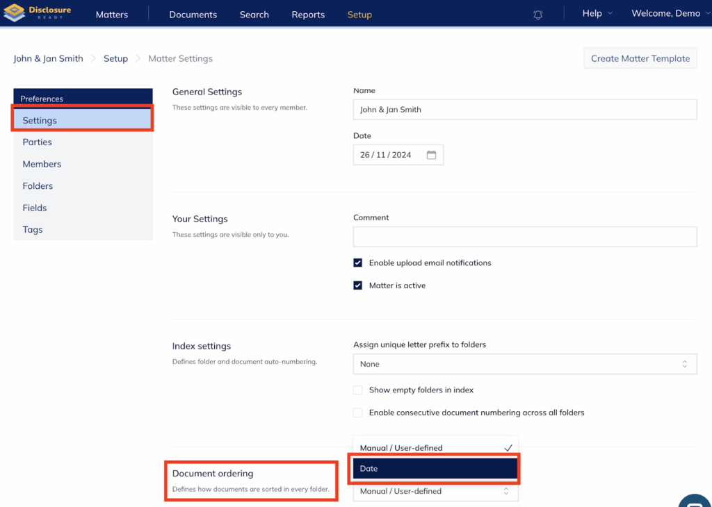The height and width of the screenshot is (507, 712).
Task: Uncheck Matter is active checkbox
Action: pos(358,285)
